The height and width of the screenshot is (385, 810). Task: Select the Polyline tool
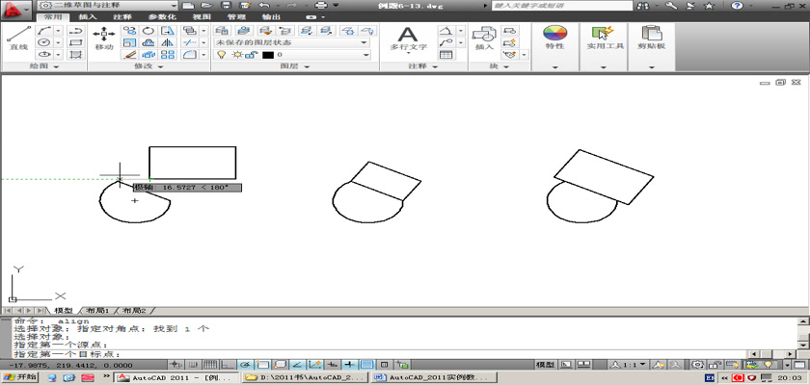(76, 31)
